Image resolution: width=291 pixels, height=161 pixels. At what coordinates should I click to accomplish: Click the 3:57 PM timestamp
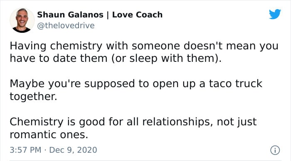pyautogui.click(x=25, y=150)
